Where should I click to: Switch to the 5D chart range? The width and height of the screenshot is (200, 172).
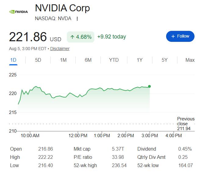38,60
